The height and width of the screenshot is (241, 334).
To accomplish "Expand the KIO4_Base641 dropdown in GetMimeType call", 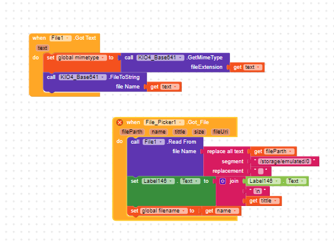I will click(x=160, y=58).
